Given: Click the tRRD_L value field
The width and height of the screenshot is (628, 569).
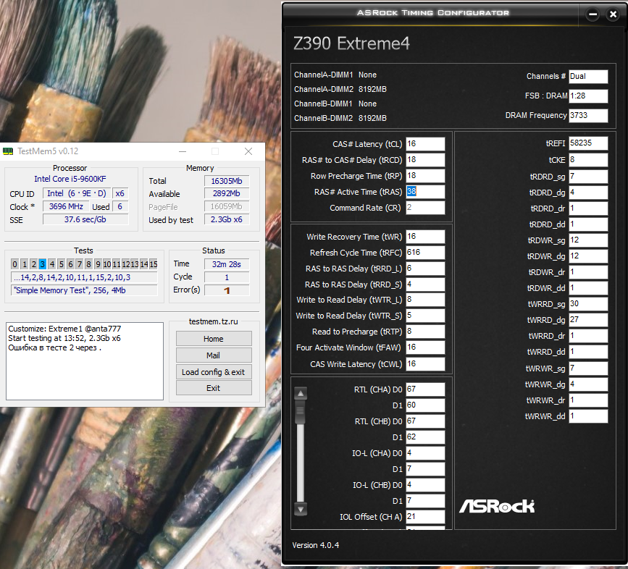Looking at the screenshot, I should [x=425, y=269].
